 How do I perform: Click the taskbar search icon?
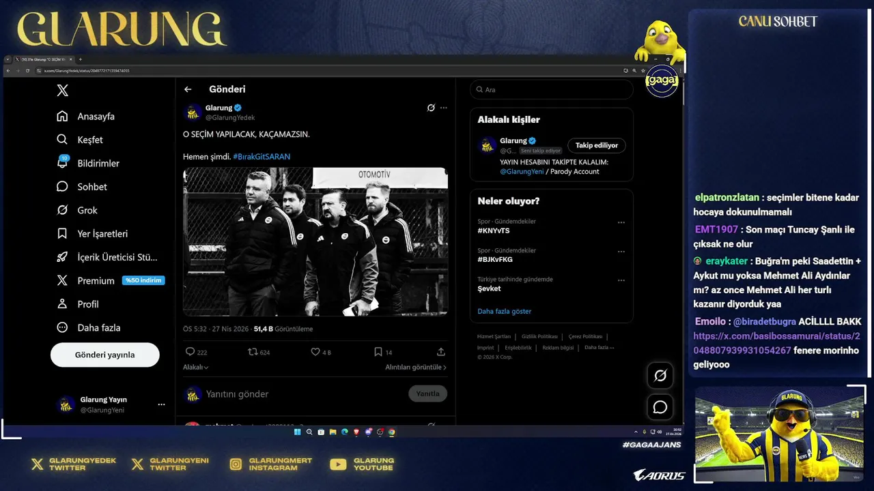pos(309,432)
